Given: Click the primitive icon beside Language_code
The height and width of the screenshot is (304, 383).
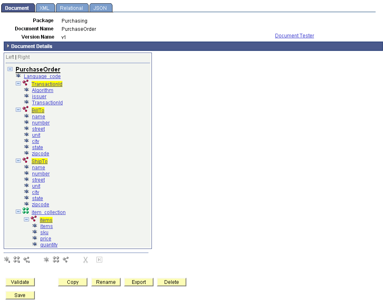Looking at the screenshot, I should coord(18,76).
